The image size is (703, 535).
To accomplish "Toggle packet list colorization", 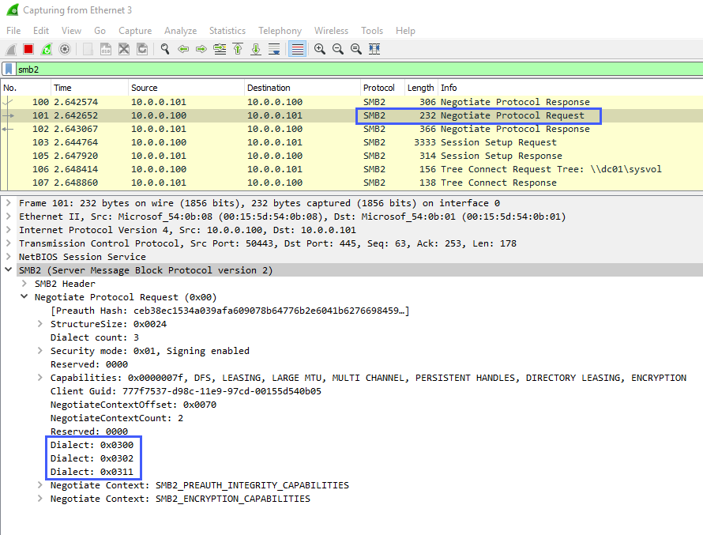I will point(297,49).
